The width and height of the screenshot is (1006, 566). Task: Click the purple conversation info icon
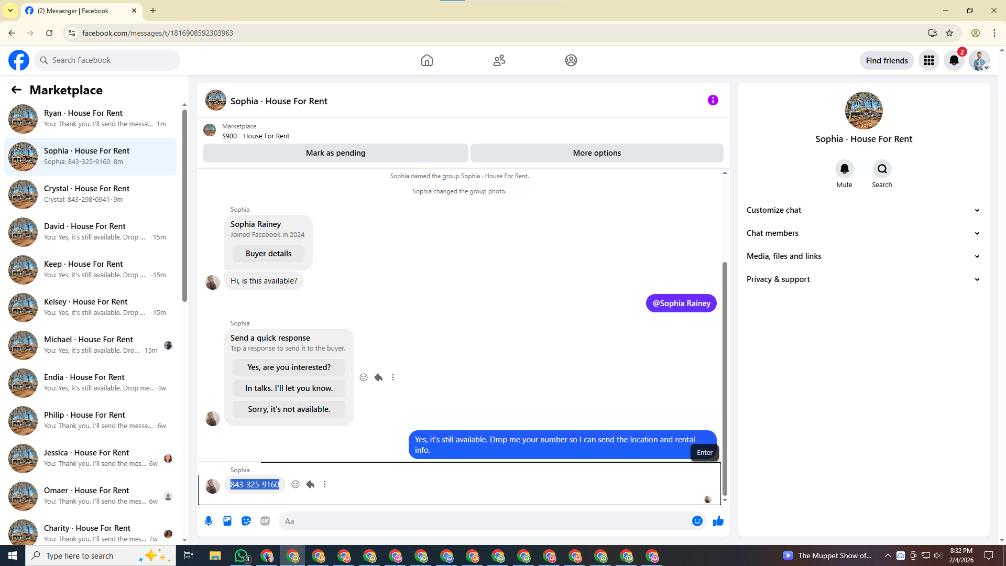[x=713, y=100]
